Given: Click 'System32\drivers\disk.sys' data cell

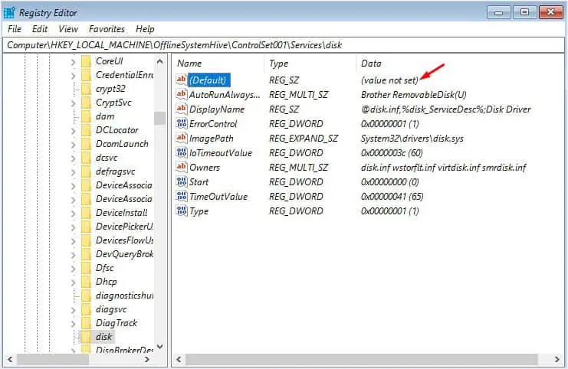Looking at the screenshot, I should (x=412, y=139).
